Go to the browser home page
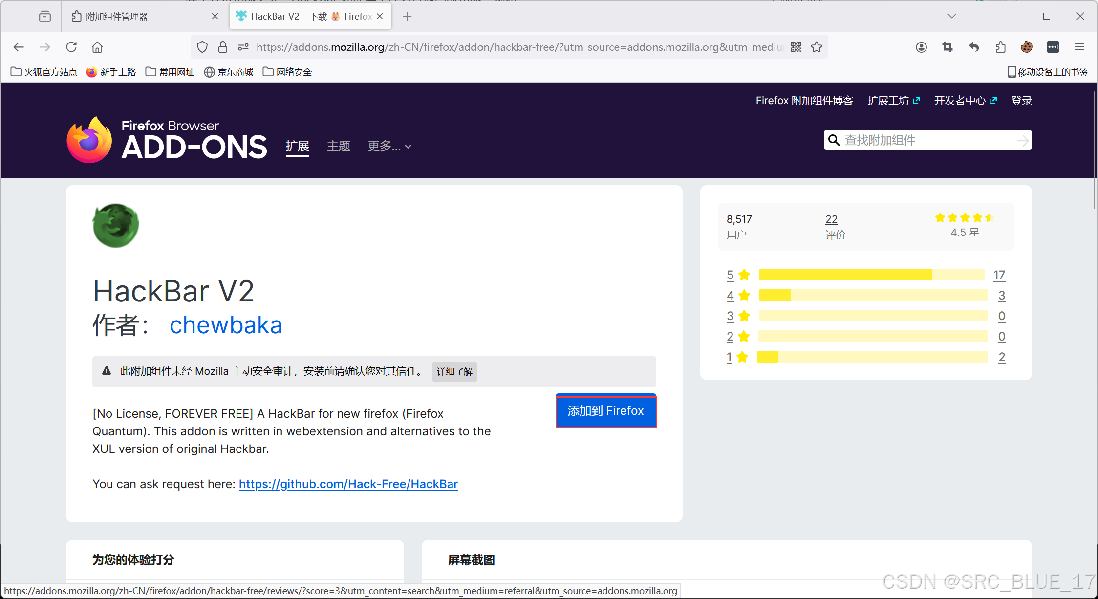1098x599 pixels. 97,47
